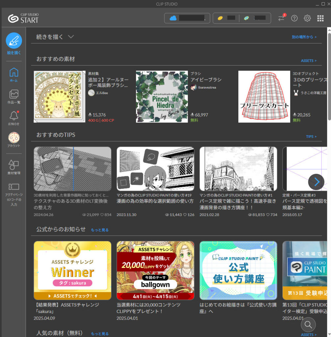Click the scrollbar up arrow
Image resolution: width=331 pixels, height=337 pixels.
[329, 30]
